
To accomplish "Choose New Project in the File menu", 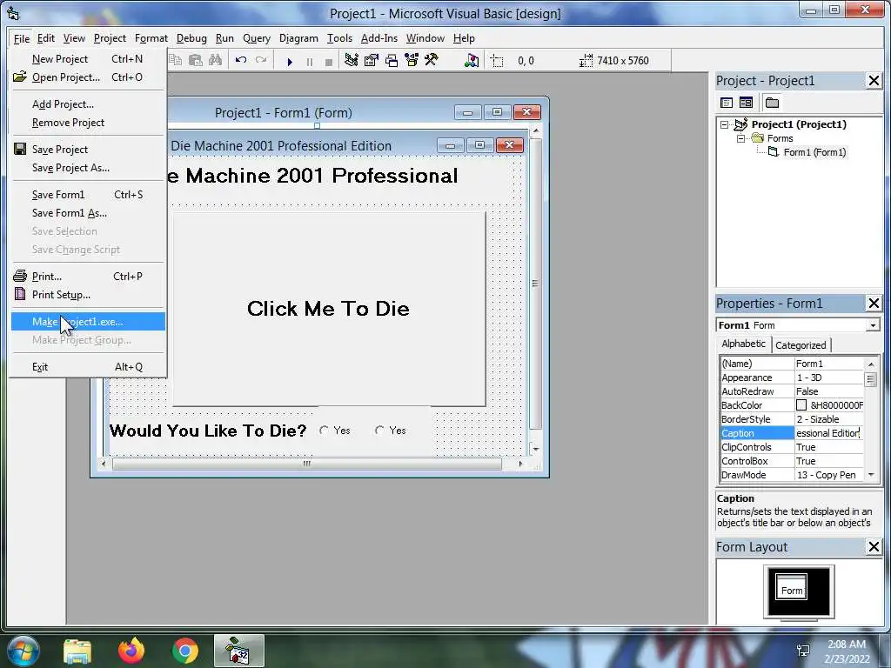I will [x=88, y=59].
